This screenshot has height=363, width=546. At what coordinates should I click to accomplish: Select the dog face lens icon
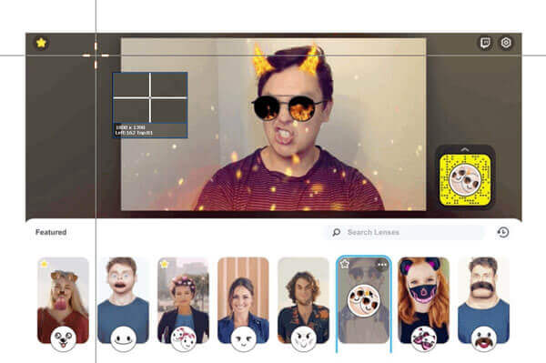(63, 338)
